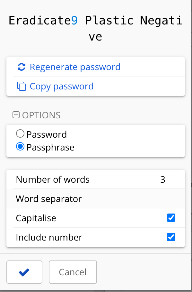Disable the Include number checkbox

[171, 237]
